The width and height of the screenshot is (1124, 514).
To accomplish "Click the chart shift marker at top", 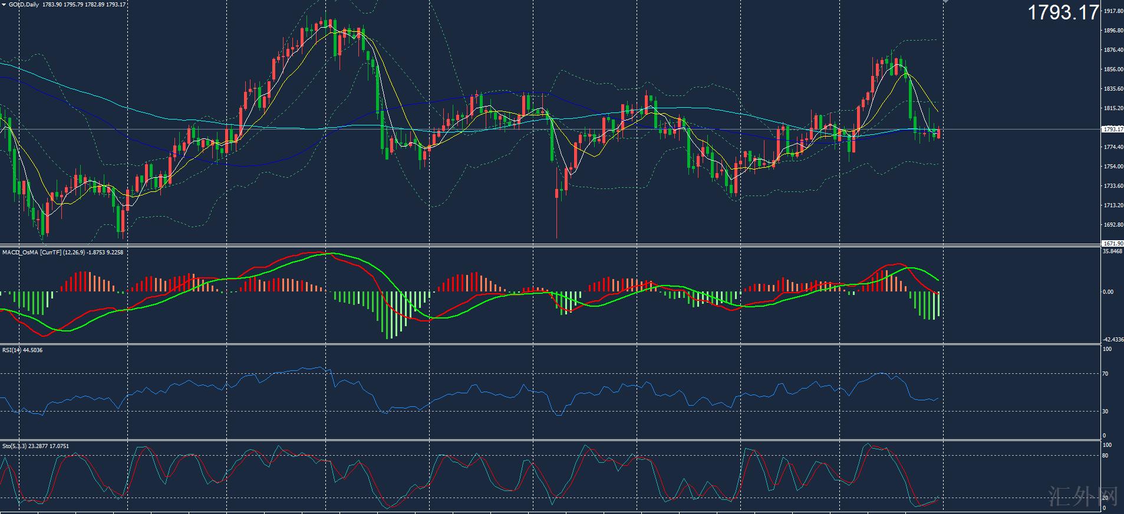I will 945,2.
